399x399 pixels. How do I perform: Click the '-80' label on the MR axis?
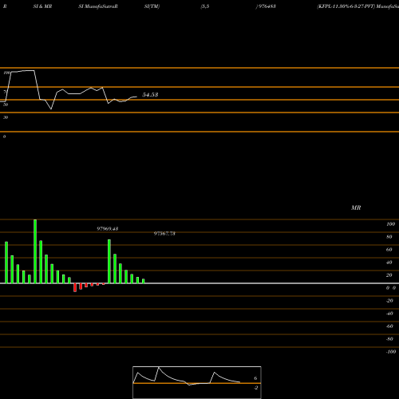point(389,339)
